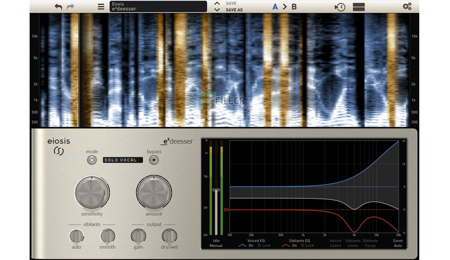Viewport: 450px width, 260px height.
Task: Switch to the B settings slot
Action: tap(294, 6)
